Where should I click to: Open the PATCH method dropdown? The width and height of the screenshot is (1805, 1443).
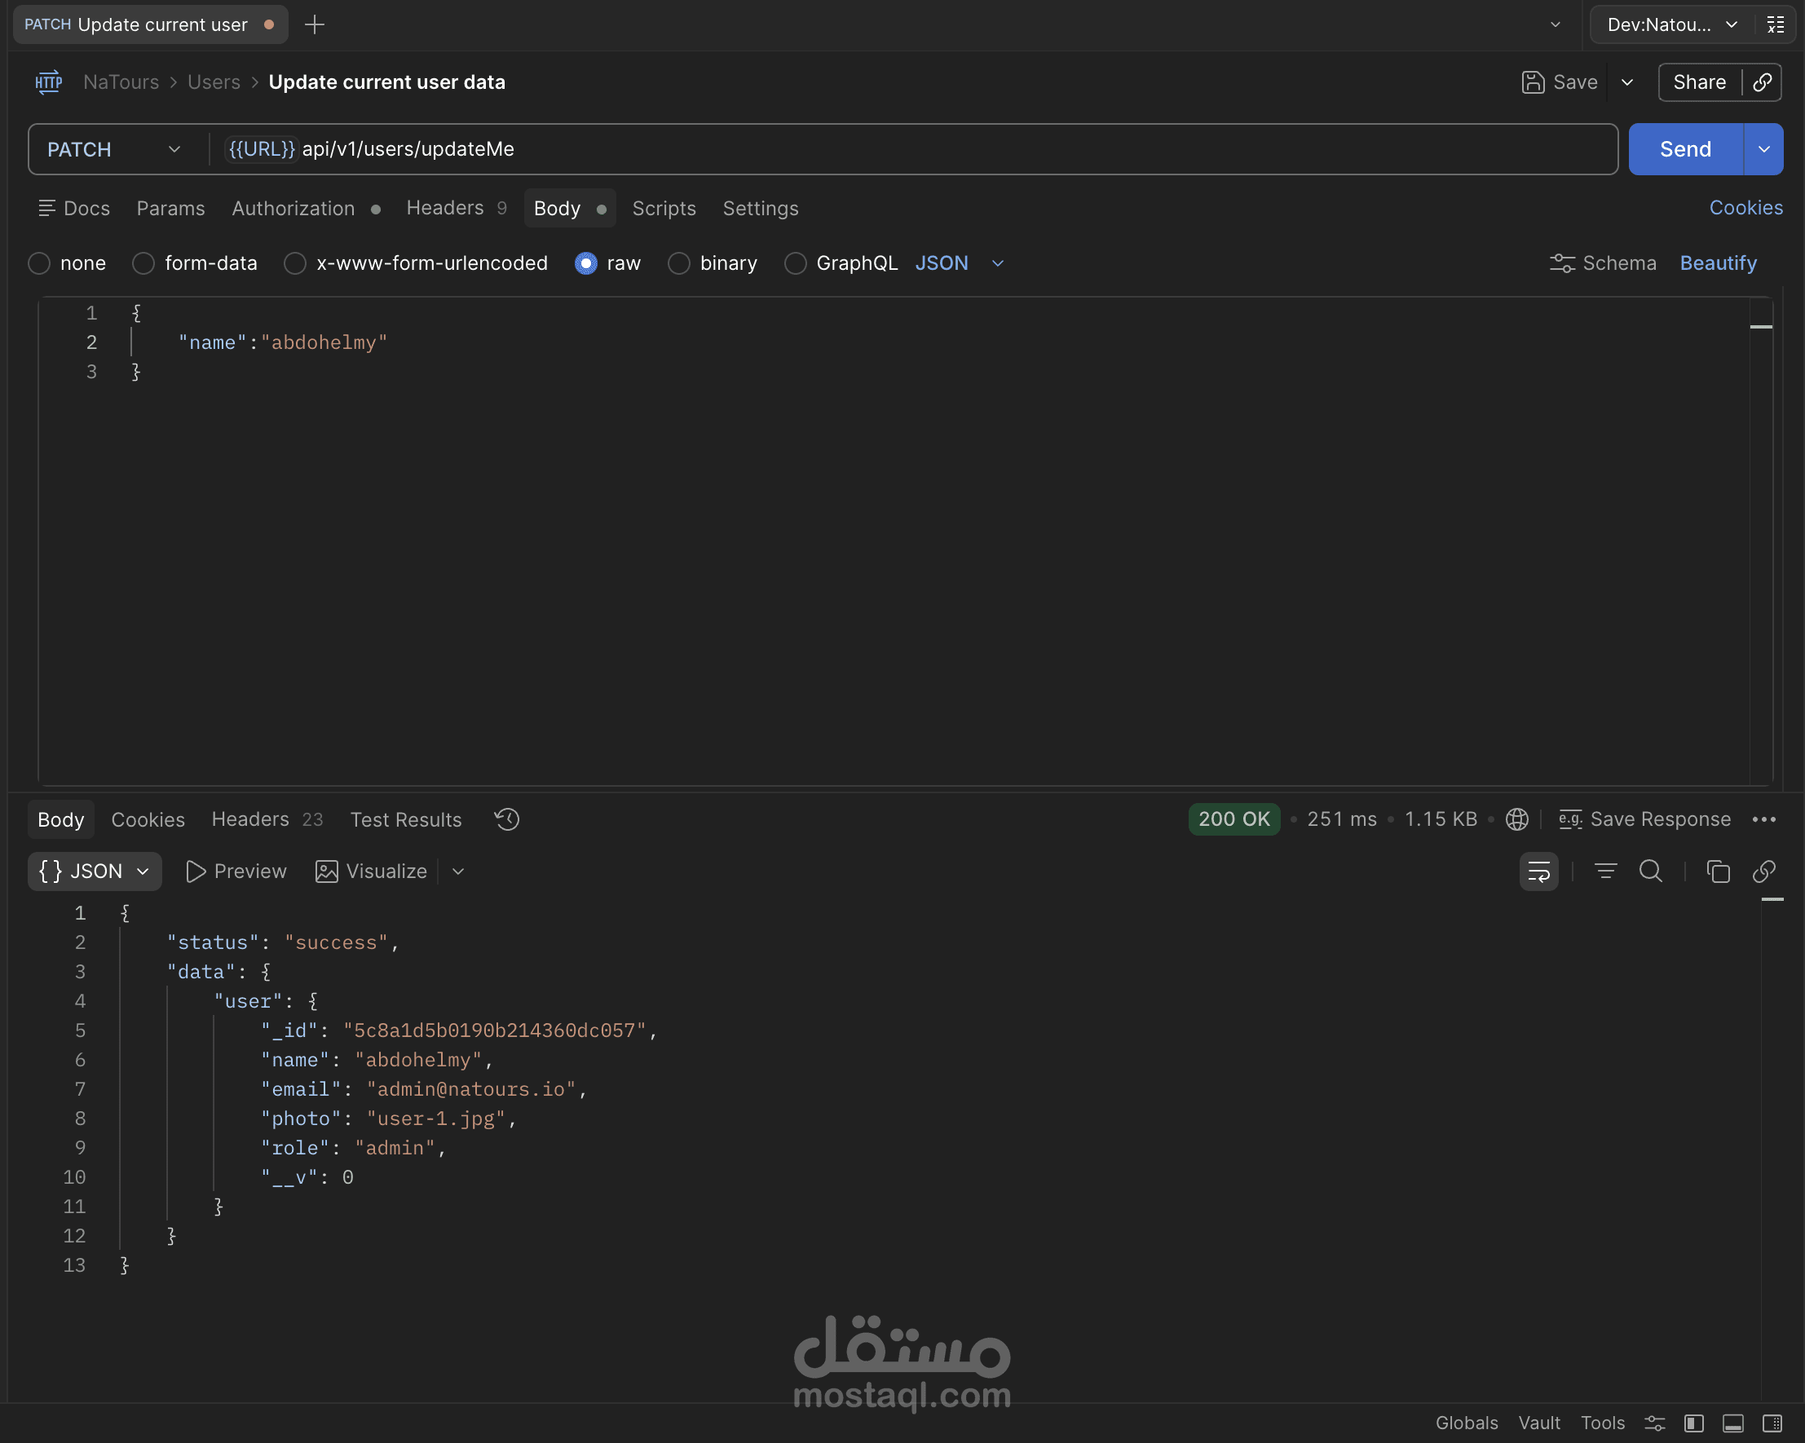(x=114, y=149)
